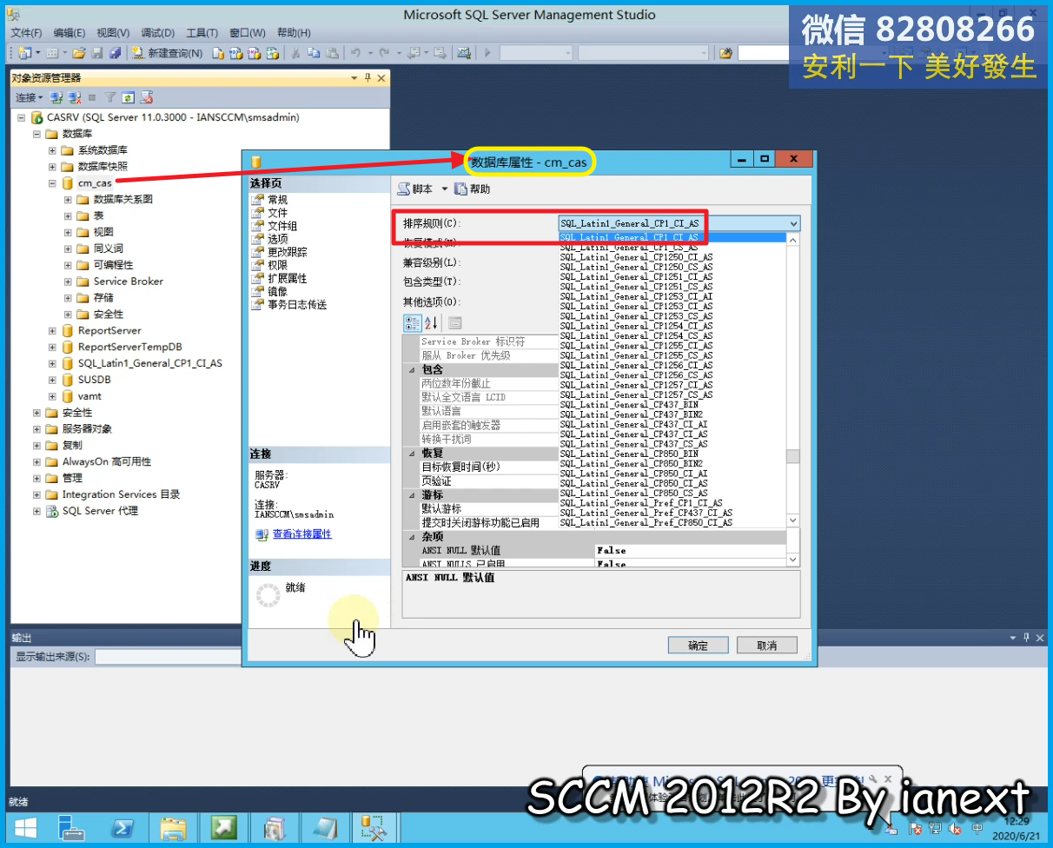Viewport: 1053px width, 848px height.
Task: Collapse the cm_cas database node
Action: tap(52, 182)
